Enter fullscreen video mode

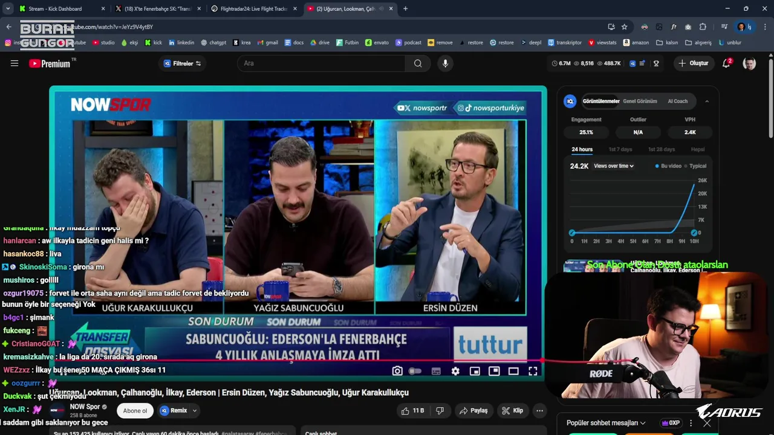[x=533, y=371]
